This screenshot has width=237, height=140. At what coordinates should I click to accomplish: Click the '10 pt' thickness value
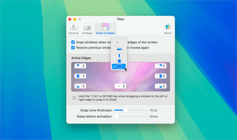point(153,110)
